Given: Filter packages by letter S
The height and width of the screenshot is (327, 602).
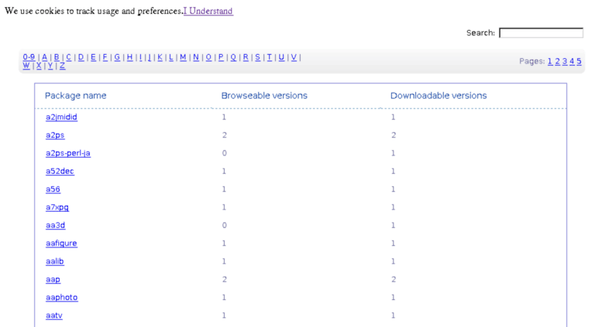Looking at the screenshot, I should [x=258, y=57].
